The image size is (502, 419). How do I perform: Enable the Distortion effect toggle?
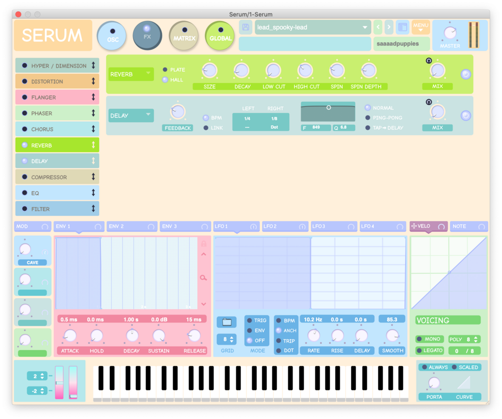coord(24,81)
